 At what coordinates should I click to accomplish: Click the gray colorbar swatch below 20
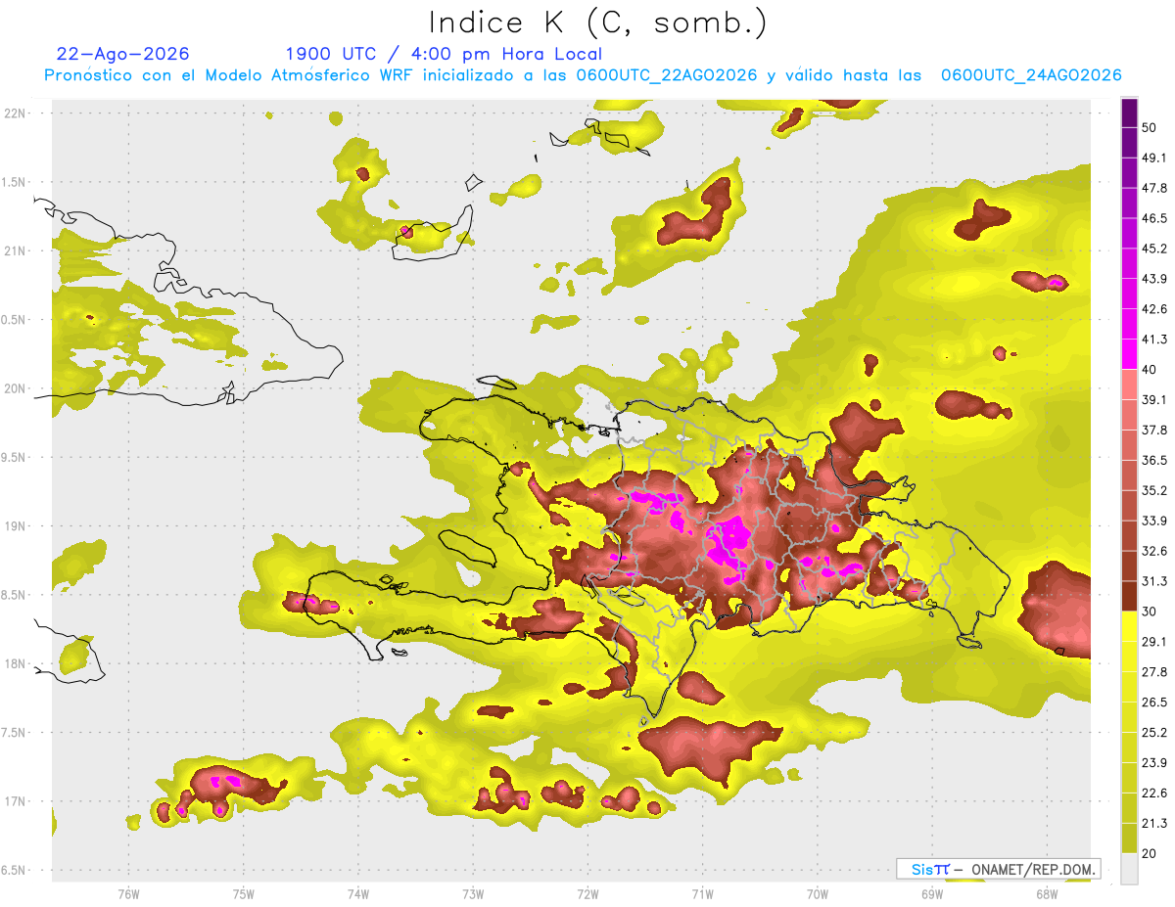click(x=1129, y=869)
